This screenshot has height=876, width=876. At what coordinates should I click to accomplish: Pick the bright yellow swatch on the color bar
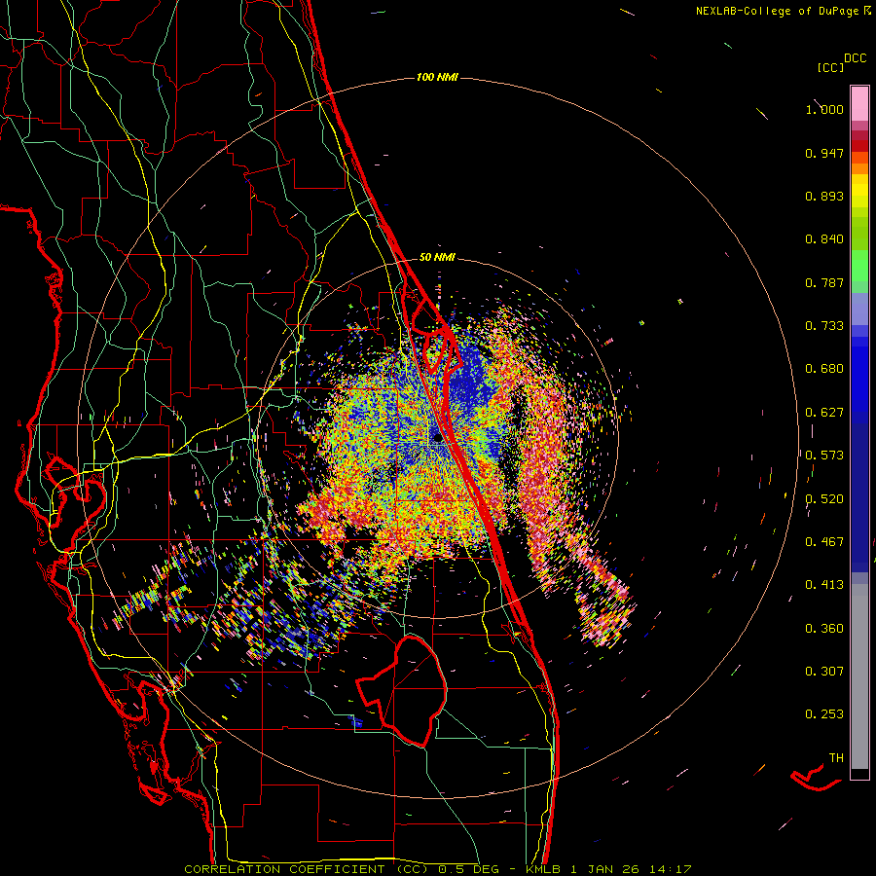click(859, 191)
